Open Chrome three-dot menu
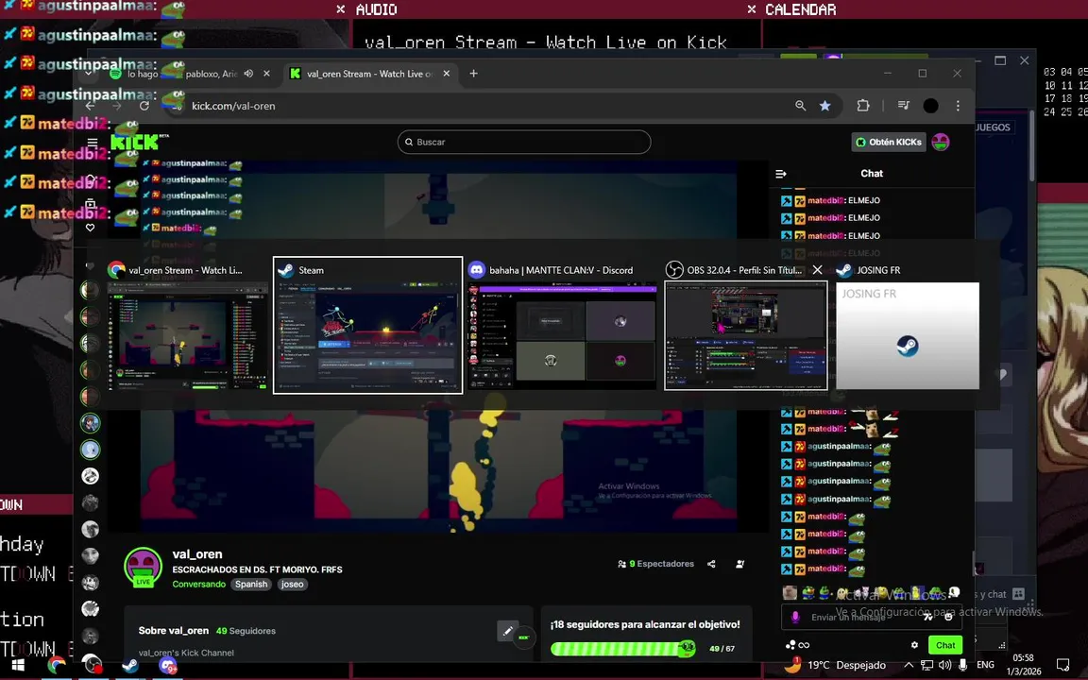1088x680 pixels. click(958, 106)
